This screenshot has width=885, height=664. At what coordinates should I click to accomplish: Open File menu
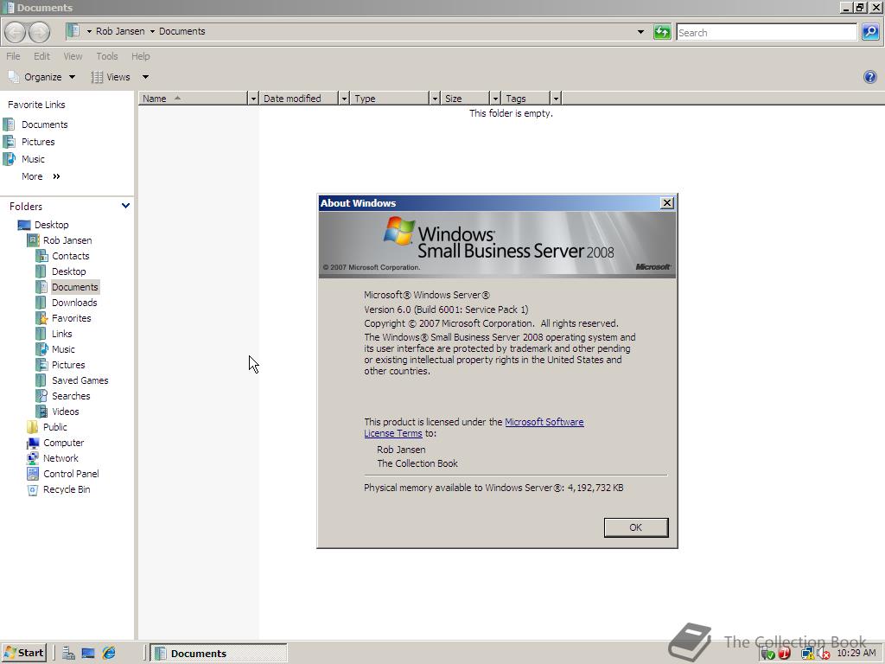pyautogui.click(x=13, y=56)
